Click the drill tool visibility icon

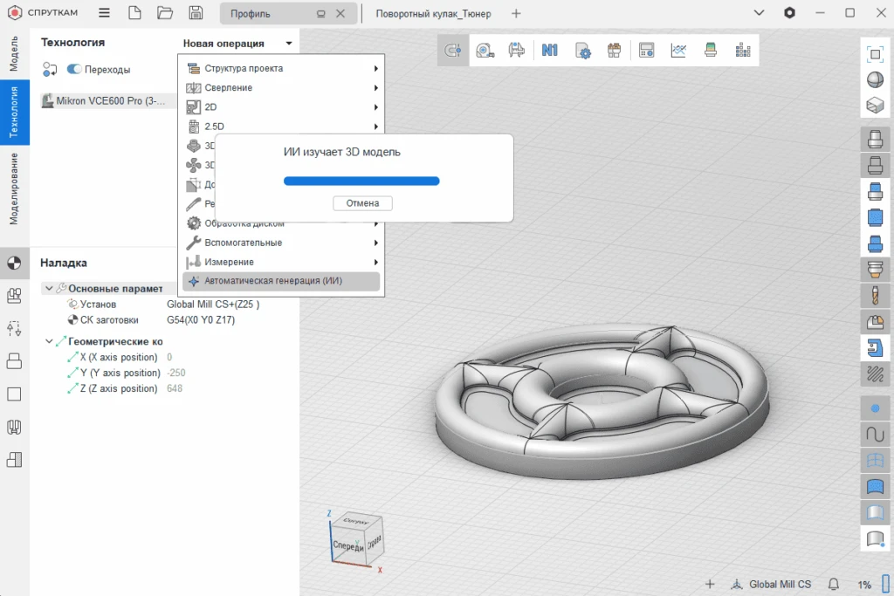(875, 295)
